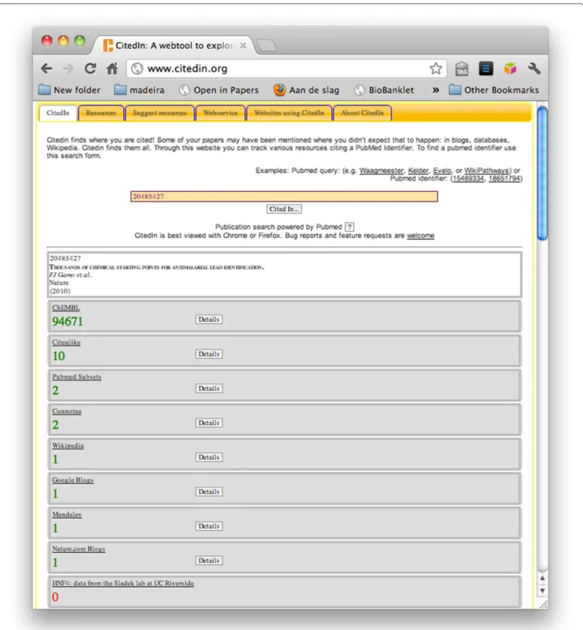The image size is (583, 630).
Task: Show Details for Pubmed Subsets
Action: point(209,389)
